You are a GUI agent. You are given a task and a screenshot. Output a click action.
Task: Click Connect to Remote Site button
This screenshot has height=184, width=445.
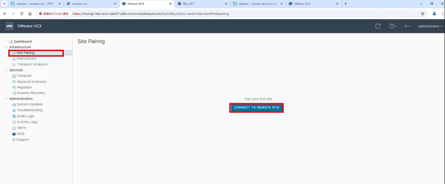[x=257, y=107]
